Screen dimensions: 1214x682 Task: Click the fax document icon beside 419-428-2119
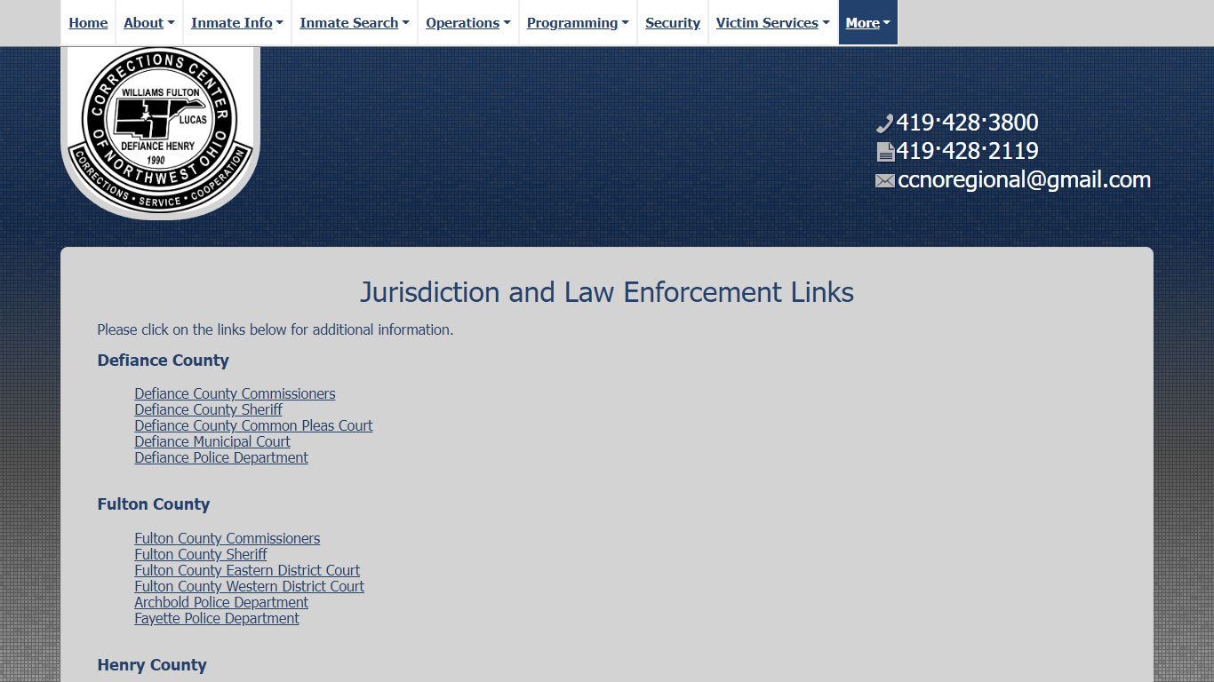pyautogui.click(x=885, y=152)
